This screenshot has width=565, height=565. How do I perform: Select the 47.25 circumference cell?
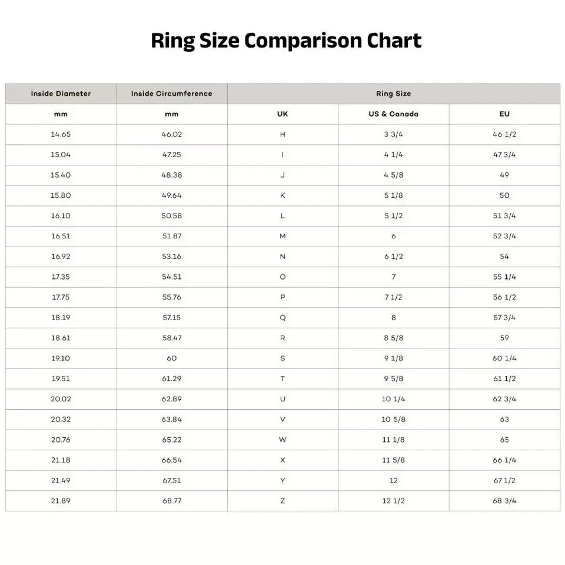click(171, 155)
